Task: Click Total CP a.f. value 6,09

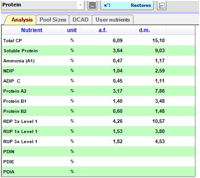Action: 117,40
